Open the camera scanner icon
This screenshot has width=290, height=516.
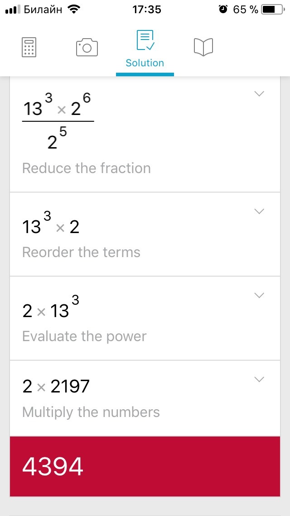coord(87,47)
